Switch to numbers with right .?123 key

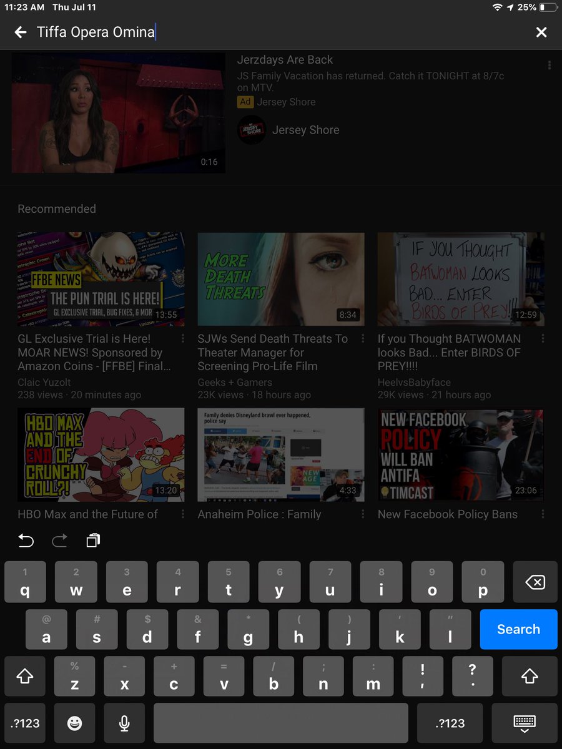pyautogui.click(x=450, y=723)
